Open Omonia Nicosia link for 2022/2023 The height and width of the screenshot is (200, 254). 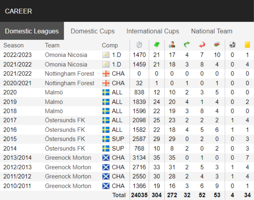[66, 55]
